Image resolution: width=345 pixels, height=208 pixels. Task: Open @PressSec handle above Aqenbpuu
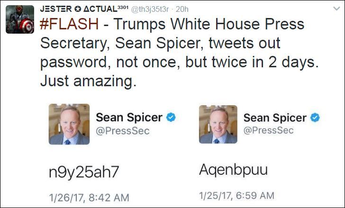coord(268,130)
